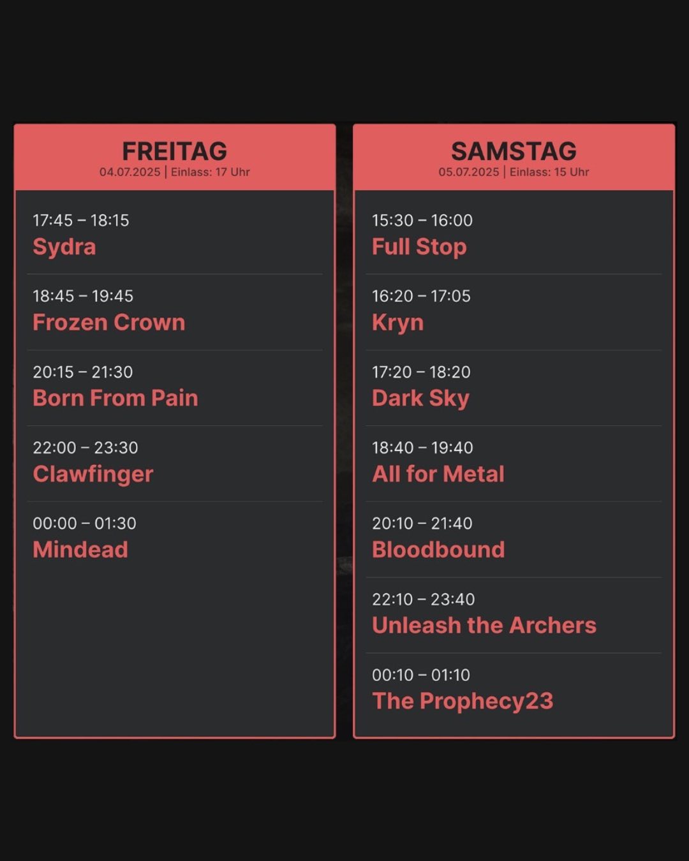This screenshot has width=689, height=861.
Task: Click the 04.07.2025 Einlass 17 Uhr text
Action: 174,172
